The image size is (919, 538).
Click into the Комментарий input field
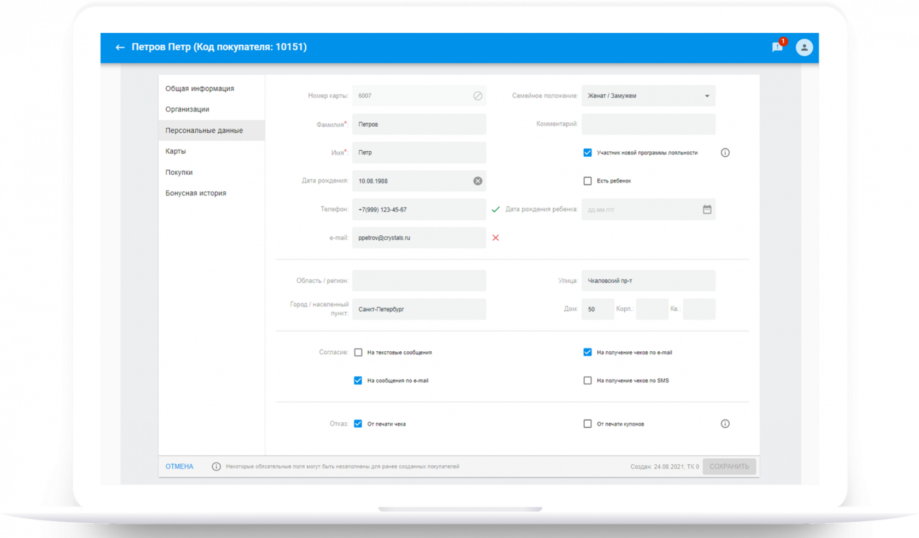click(648, 125)
